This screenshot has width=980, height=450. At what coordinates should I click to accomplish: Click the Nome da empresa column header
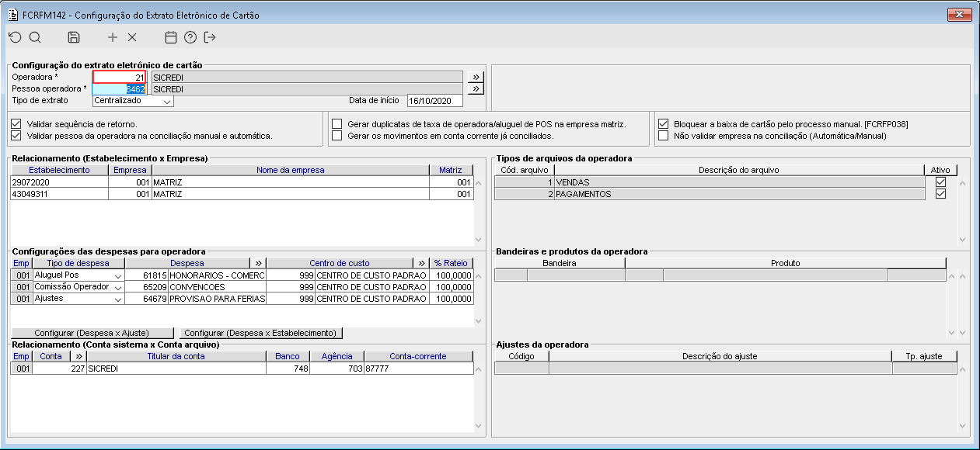[x=289, y=170]
